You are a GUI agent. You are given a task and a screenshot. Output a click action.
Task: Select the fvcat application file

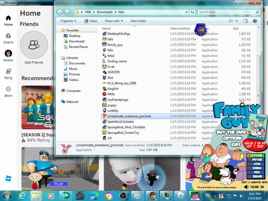tap(111, 66)
